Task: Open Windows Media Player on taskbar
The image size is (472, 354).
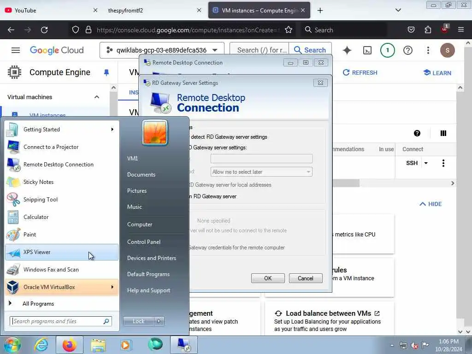Action: tap(125, 345)
